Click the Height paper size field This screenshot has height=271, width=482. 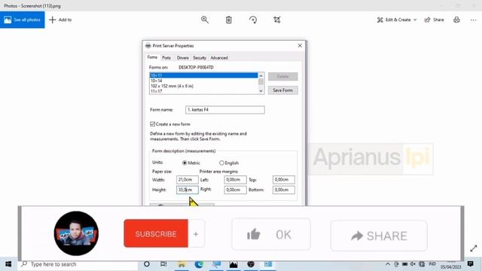tap(188, 190)
